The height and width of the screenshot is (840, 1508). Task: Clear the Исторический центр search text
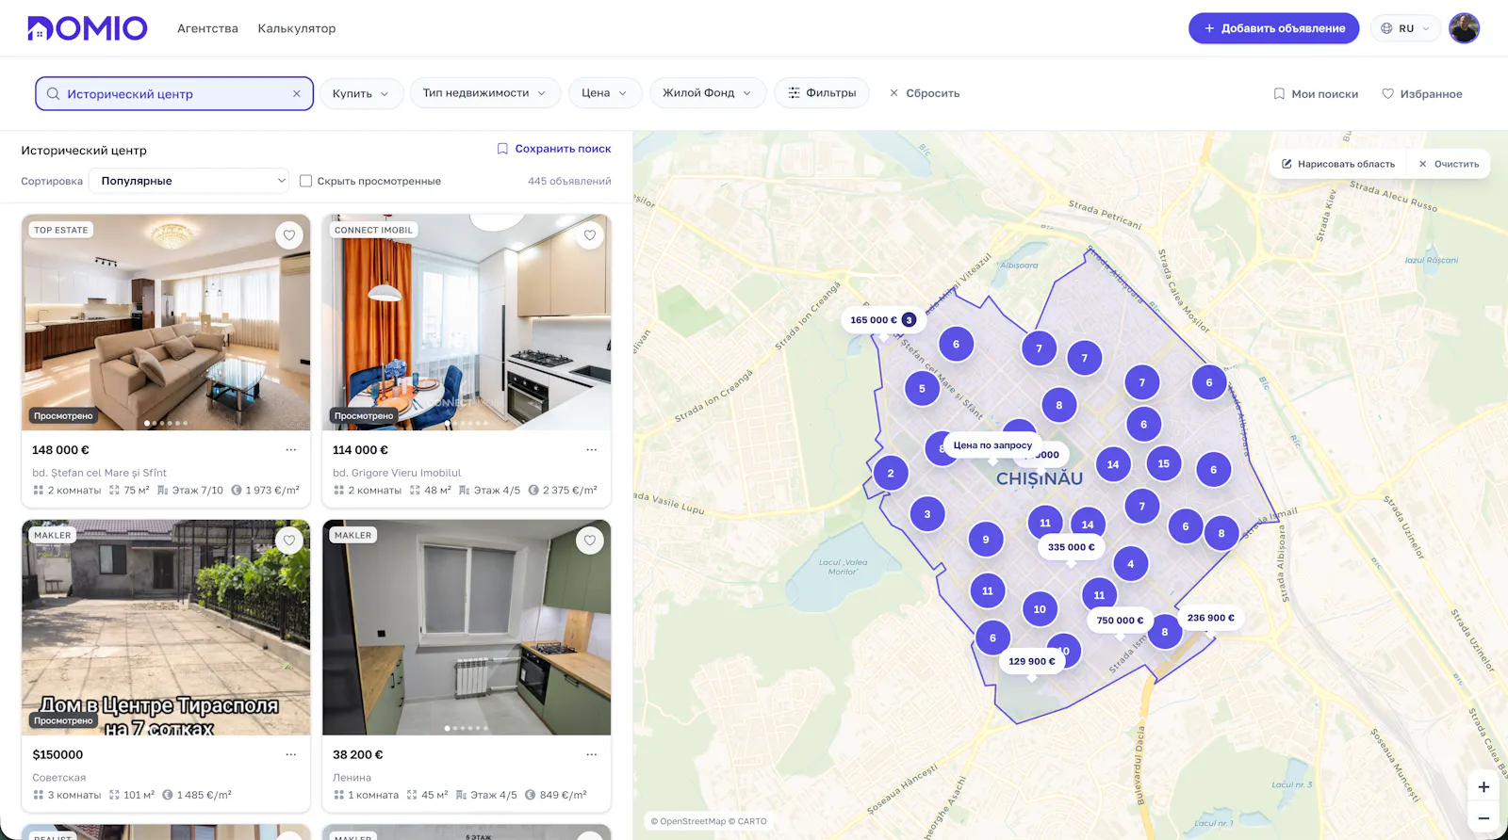[296, 93]
